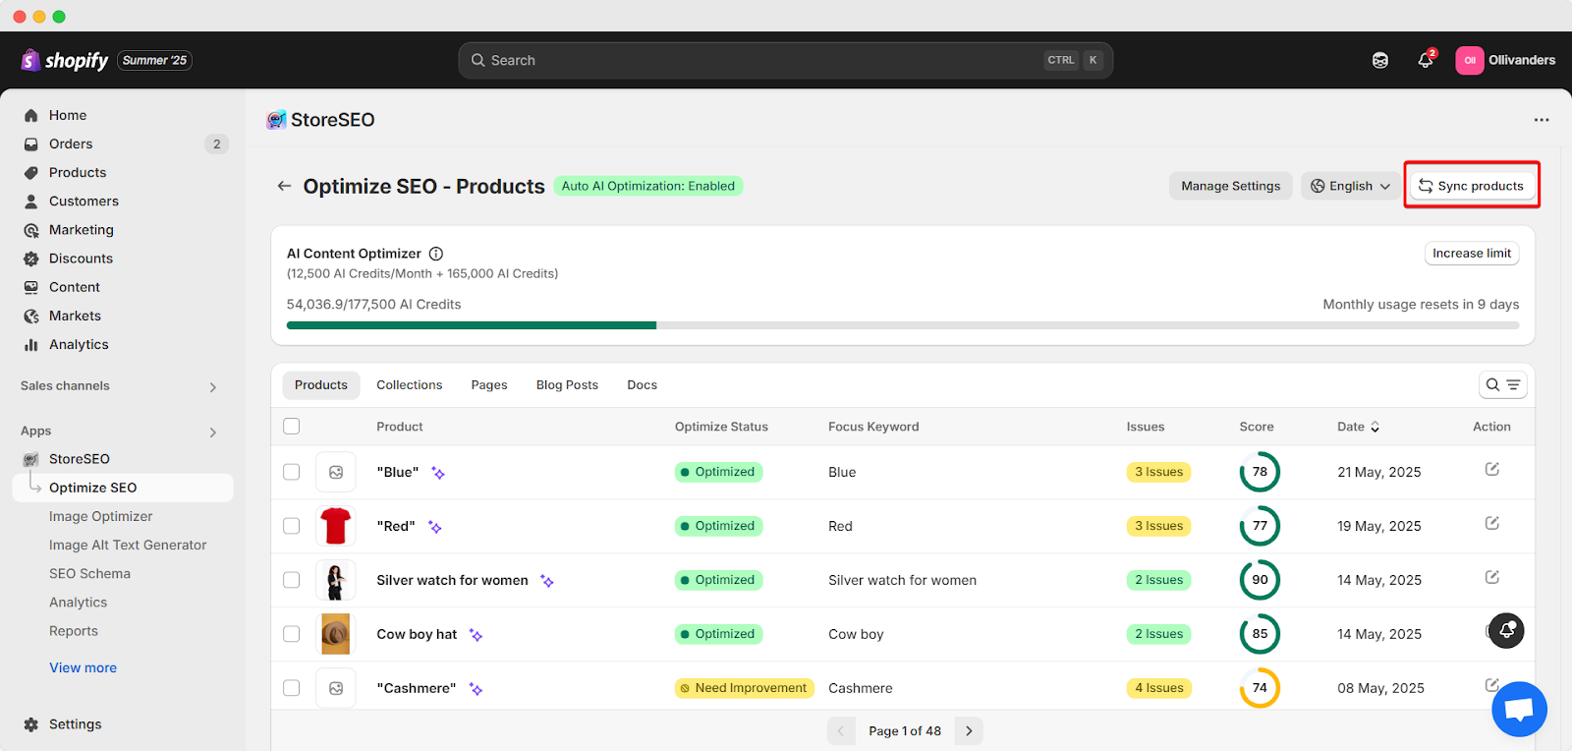Sort the table by Date
The height and width of the screenshot is (751, 1572).
pyautogui.click(x=1359, y=427)
